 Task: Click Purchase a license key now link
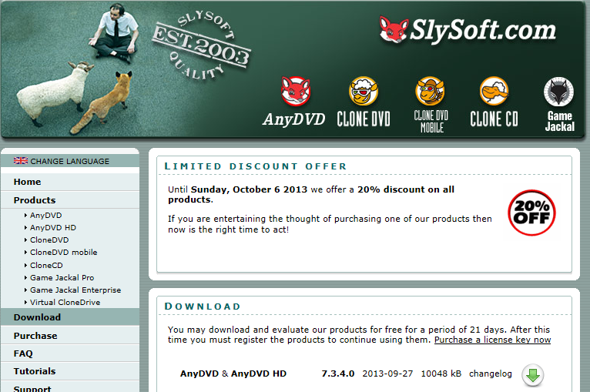tap(492, 340)
